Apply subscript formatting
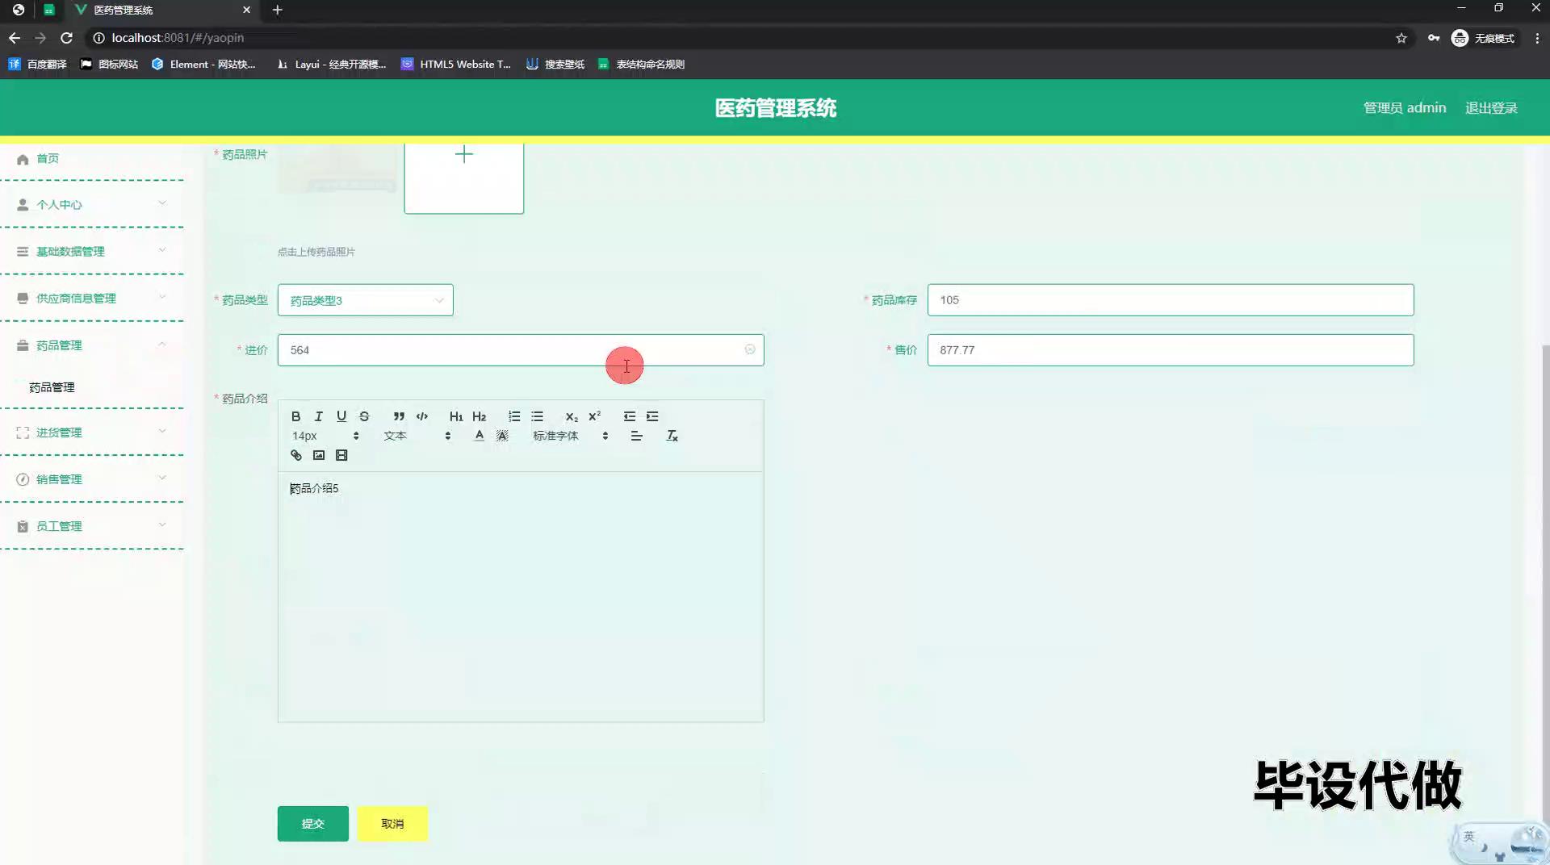1550x865 pixels. click(x=572, y=416)
